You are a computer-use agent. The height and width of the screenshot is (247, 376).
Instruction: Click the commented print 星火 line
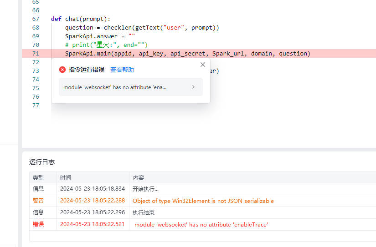(x=106, y=45)
